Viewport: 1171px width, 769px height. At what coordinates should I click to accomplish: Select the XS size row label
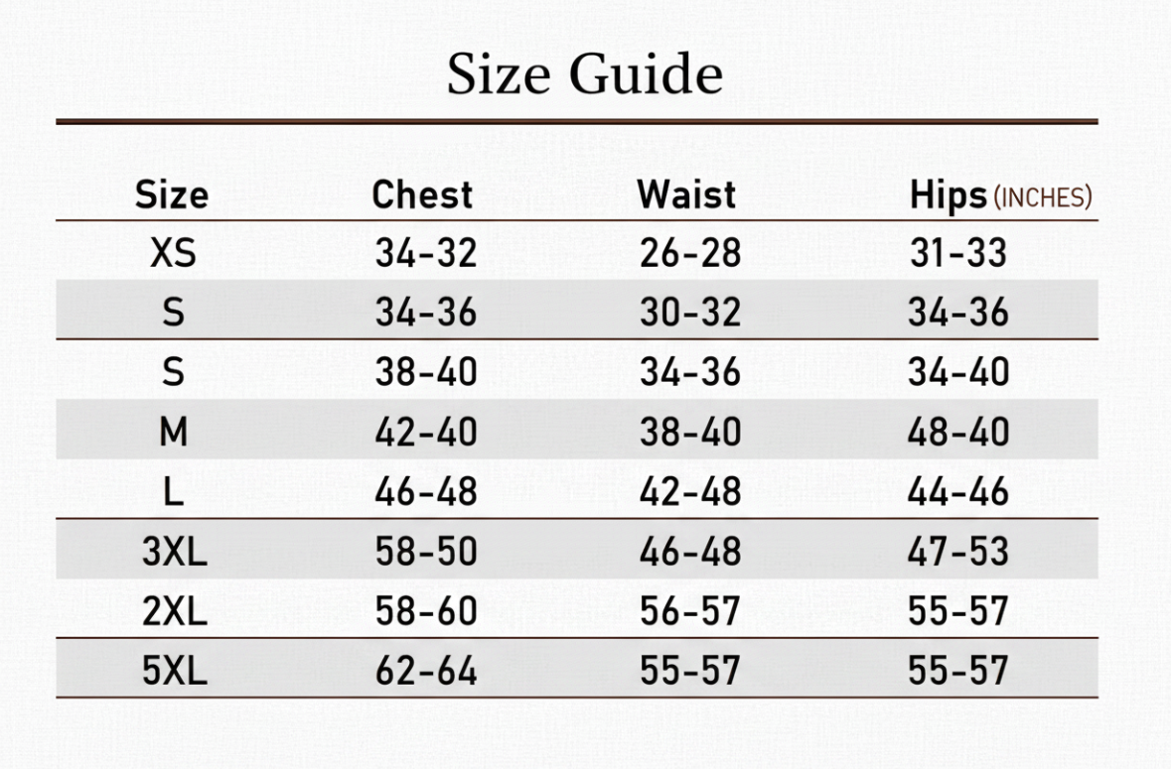(173, 253)
